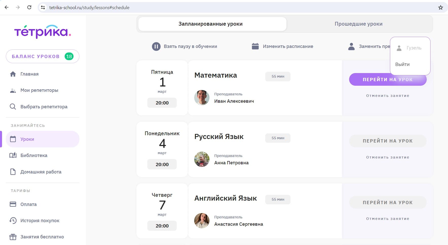The image size is (448, 245).
Task: Reload the page with refresh icon
Action: [x=29, y=7]
